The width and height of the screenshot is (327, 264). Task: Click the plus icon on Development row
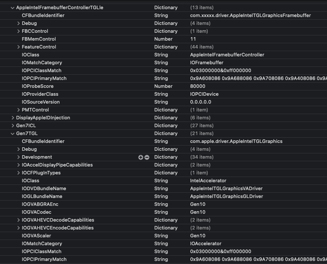click(141, 157)
